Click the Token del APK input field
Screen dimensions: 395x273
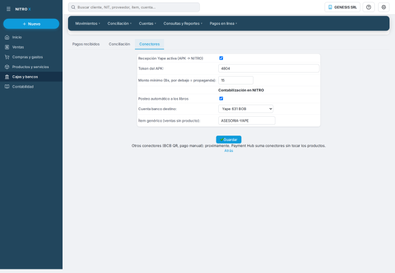[269, 69]
